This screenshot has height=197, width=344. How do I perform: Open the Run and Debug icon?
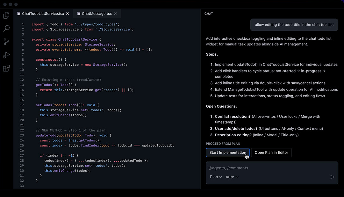point(6,55)
